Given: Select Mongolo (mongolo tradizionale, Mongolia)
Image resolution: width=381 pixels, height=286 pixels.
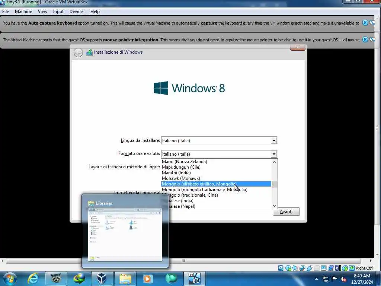Looking at the screenshot, I should [216, 190].
